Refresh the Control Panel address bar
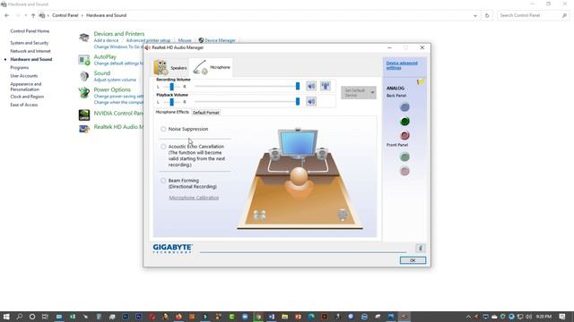The height and width of the screenshot is (322, 574). coord(487,15)
